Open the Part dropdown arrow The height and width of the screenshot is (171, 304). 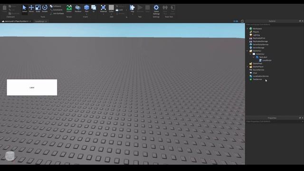pyautogui.click(x=86, y=14)
